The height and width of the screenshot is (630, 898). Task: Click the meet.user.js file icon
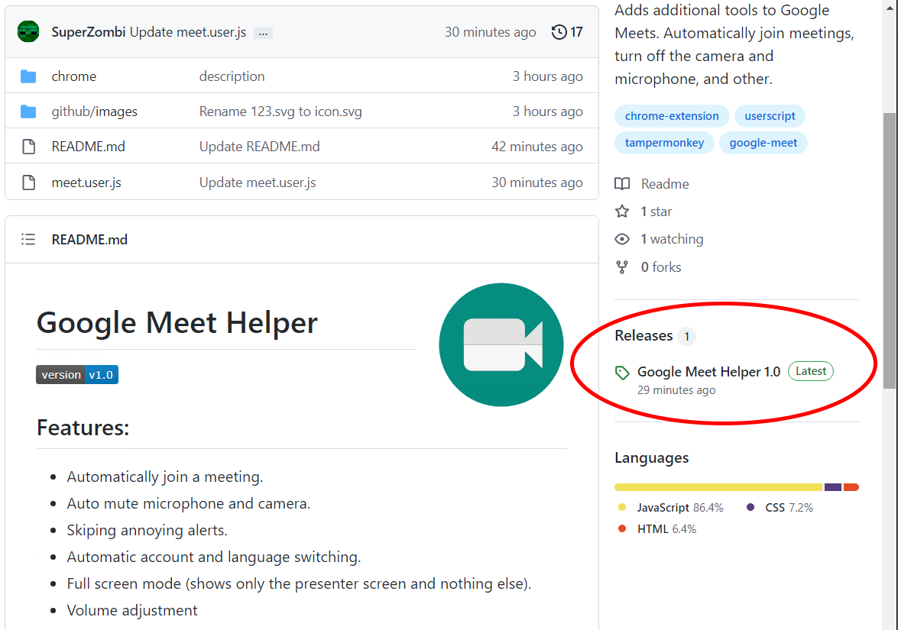click(x=29, y=182)
